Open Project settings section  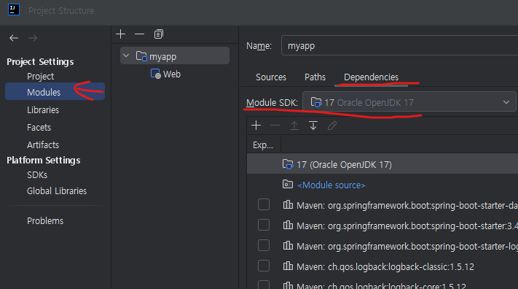pyautogui.click(x=40, y=77)
